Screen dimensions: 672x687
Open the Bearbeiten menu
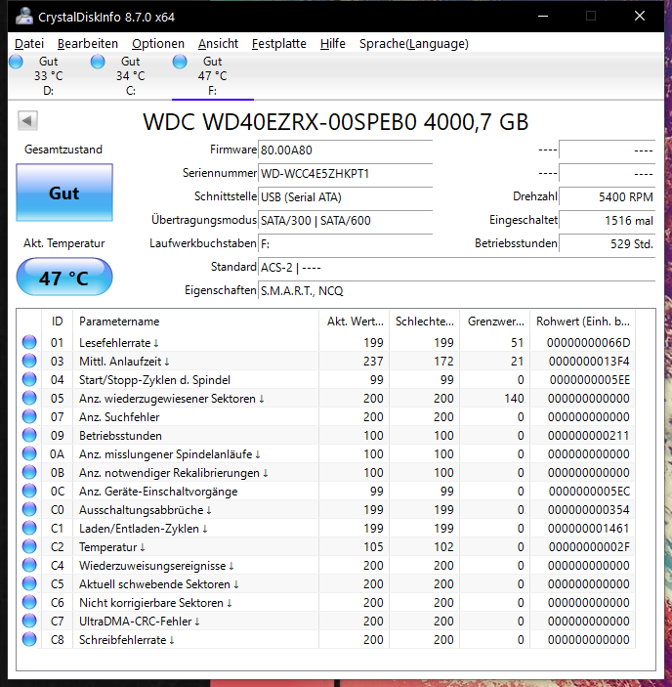88,43
